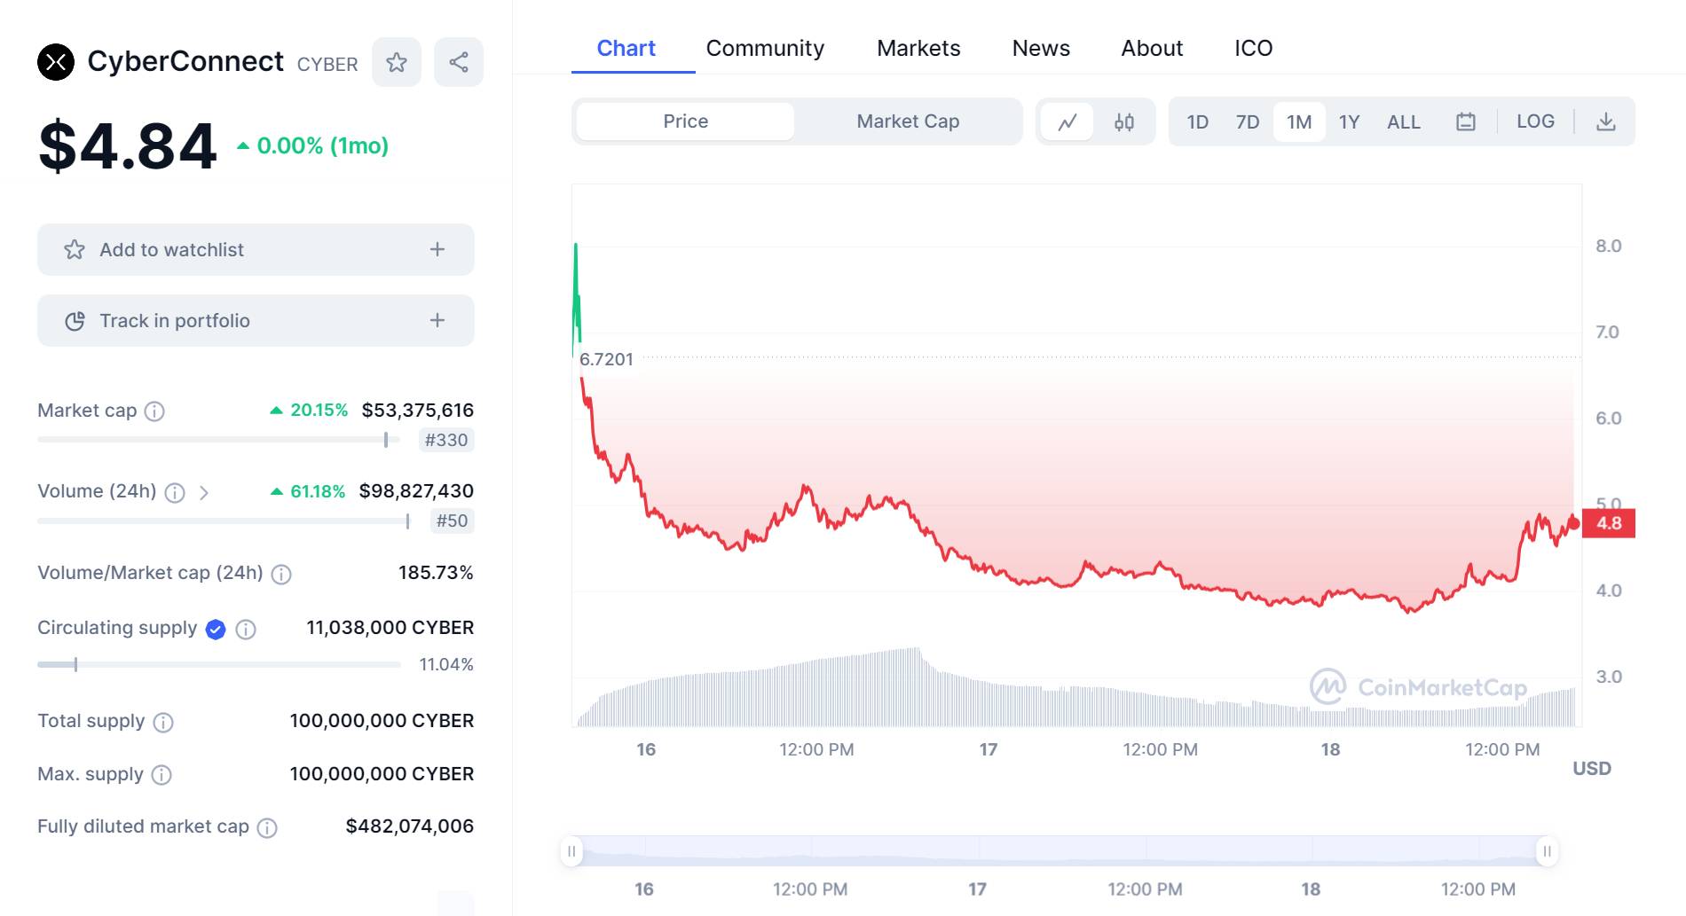Enable logarithmic scale with LOG toggle
Image resolution: width=1686 pixels, height=916 pixels.
[1535, 121]
